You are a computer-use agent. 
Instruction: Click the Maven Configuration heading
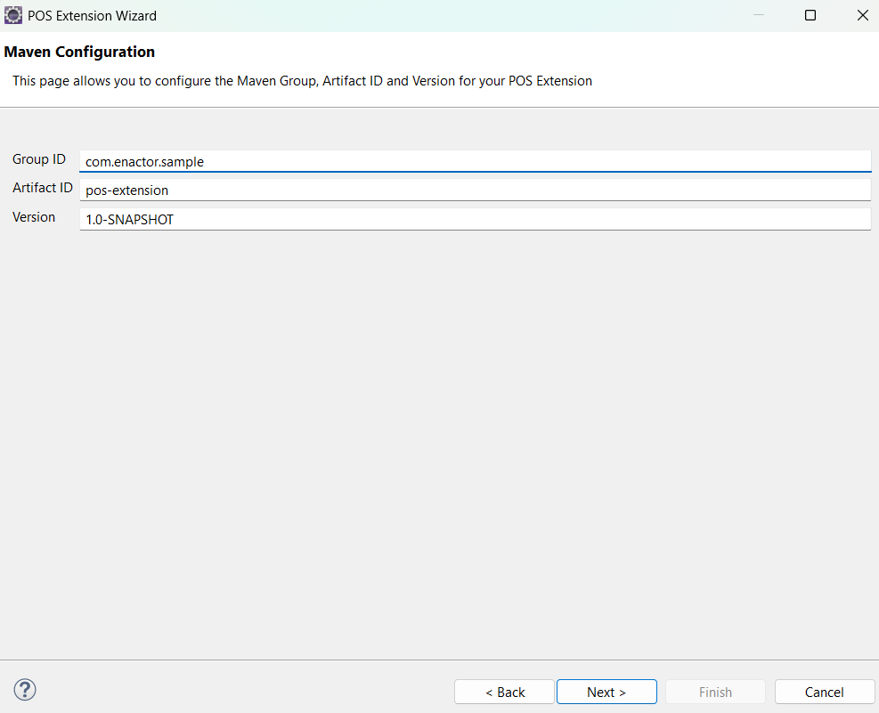point(79,52)
